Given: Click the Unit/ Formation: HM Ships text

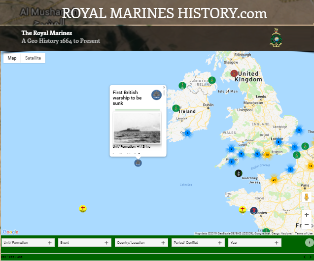Looking at the screenshot, I should pos(131,147).
